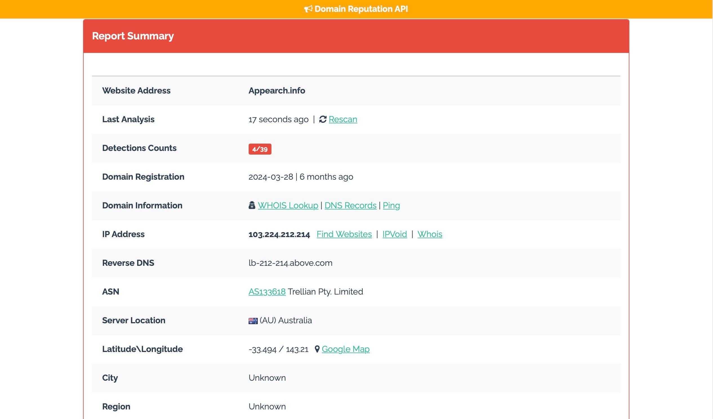Click the megaphone icon in the banner
Image resolution: width=713 pixels, height=419 pixels.
pyautogui.click(x=308, y=9)
